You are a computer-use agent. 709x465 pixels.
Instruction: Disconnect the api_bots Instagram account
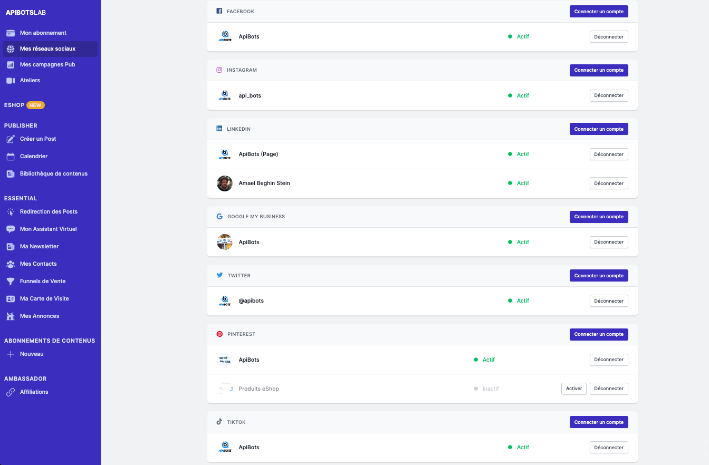pos(609,95)
